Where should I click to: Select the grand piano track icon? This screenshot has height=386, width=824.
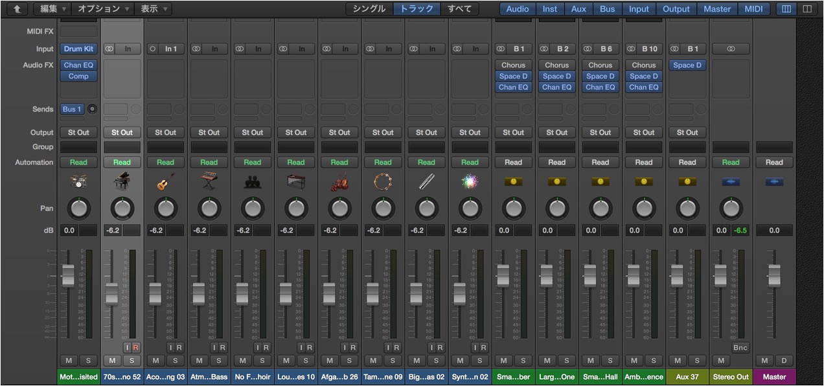click(x=122, y=183)
